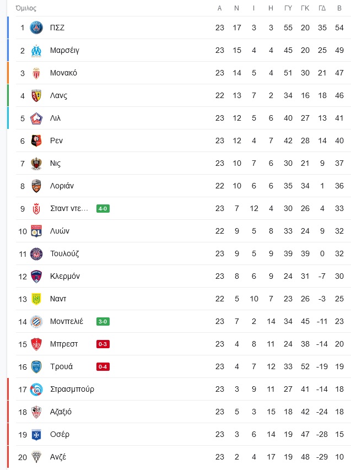Open the Σταντ ντε... 4-0 result badge
The height and width of the screenshot is (470, 351).
(x=103, y=208)
